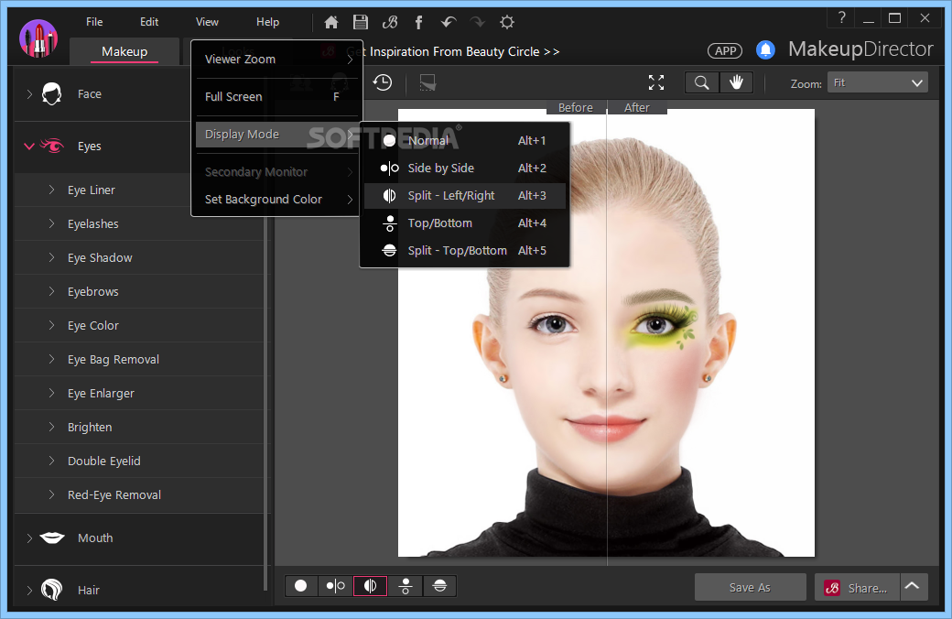The height and width of the screenshot is (619, 952).
Task: Click the Save As button
Action: coord(751,588)
